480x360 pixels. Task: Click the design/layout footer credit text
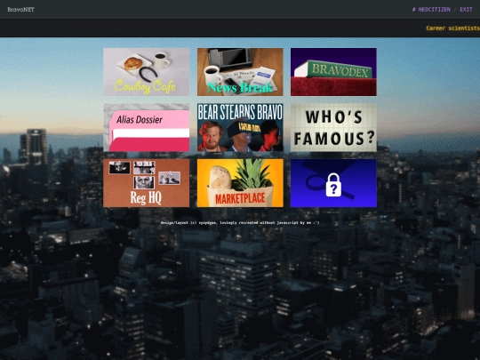click(240, 222)
